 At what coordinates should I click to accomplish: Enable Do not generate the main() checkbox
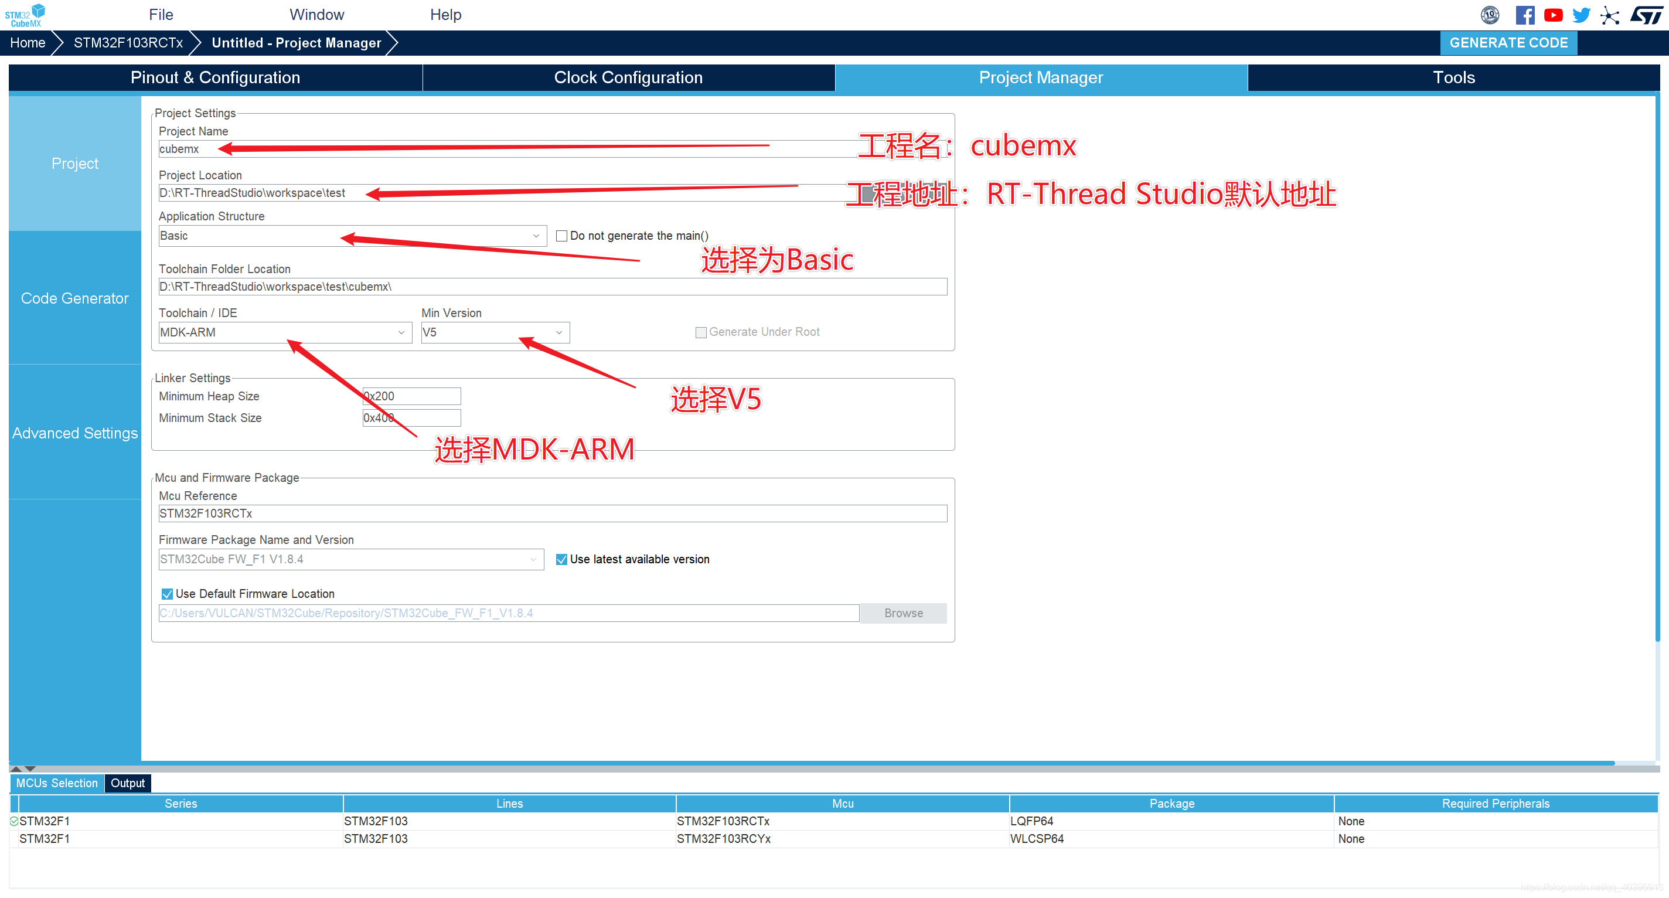(x=562, y=236)
